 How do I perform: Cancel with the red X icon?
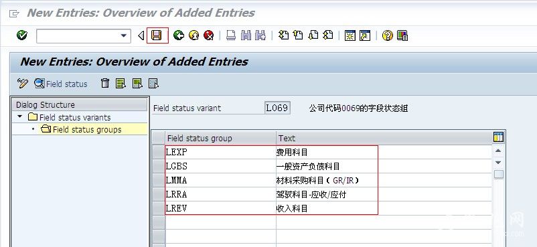[x=208, y=35]
